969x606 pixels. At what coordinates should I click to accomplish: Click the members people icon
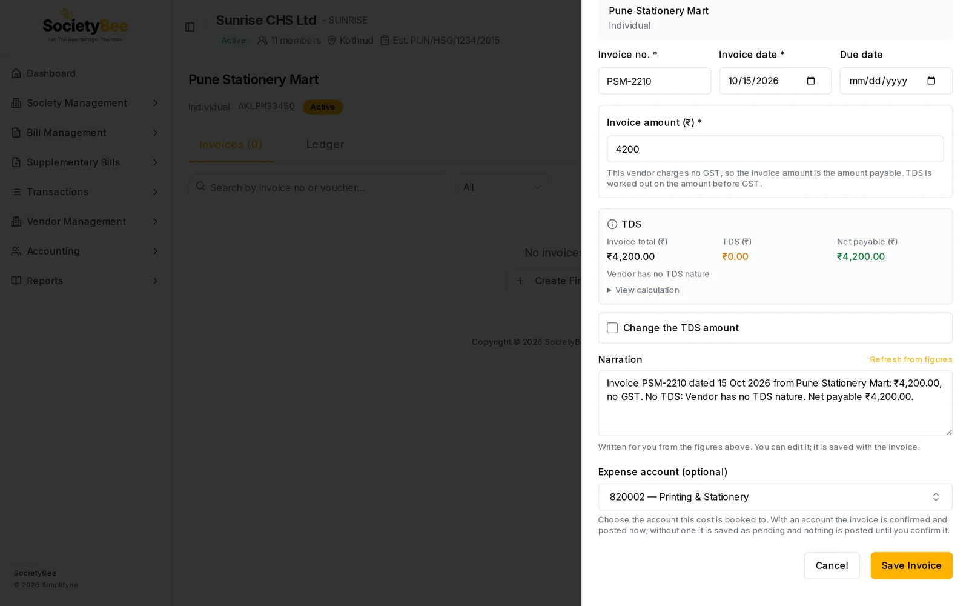(262, 41)
